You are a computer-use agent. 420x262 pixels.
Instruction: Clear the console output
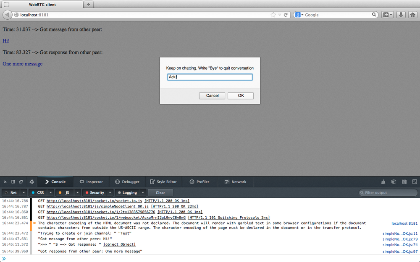(x=160, y=192)
